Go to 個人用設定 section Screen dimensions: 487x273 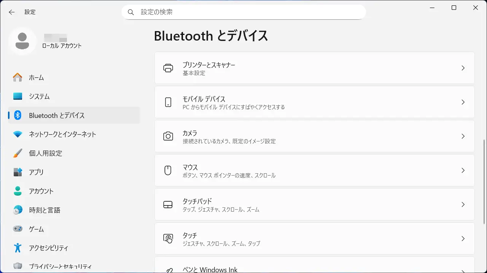click(x=45, y=153)
